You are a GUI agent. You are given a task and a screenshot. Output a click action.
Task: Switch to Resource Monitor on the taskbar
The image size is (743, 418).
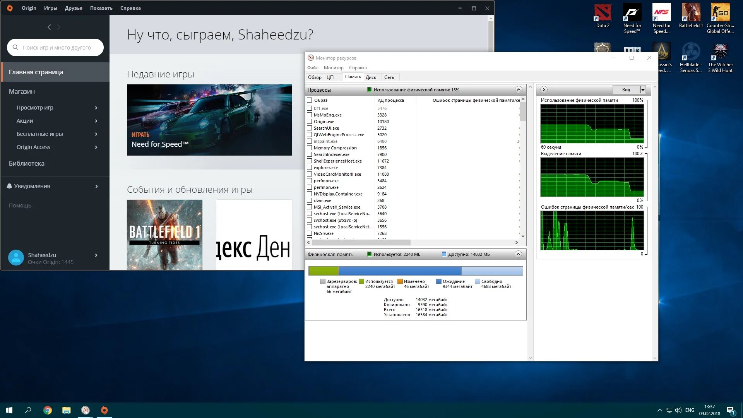(86, 410)
